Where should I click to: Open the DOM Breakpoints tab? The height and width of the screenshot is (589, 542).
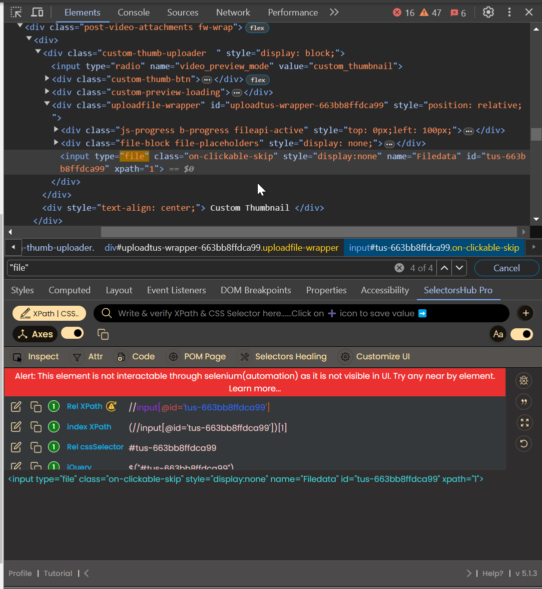click(x=256, y=290)
